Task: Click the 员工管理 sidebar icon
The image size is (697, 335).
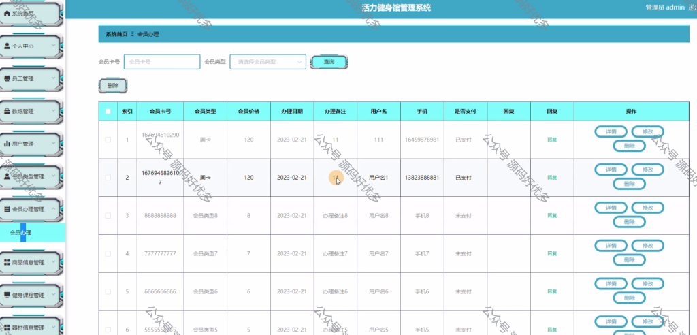Action: (x=7, y=79)
